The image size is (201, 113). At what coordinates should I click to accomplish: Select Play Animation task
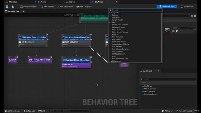point(117,37)
